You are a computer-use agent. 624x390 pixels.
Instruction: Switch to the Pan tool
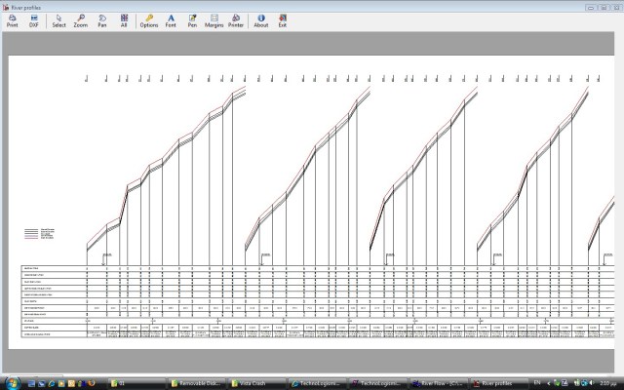click(102, 20)
